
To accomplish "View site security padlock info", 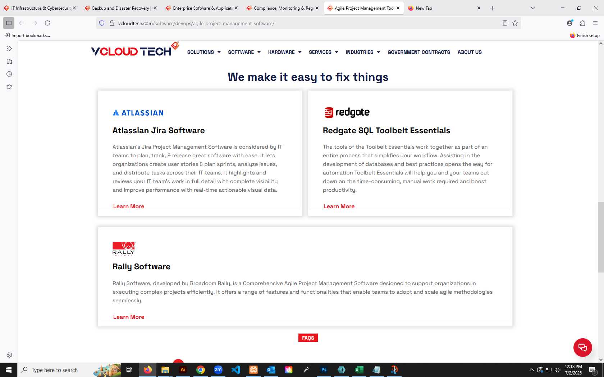I will pyautogui.click(x=112, y=23).
